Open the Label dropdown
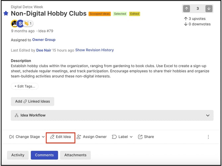 pyautogui.click(x=122, y=137)
